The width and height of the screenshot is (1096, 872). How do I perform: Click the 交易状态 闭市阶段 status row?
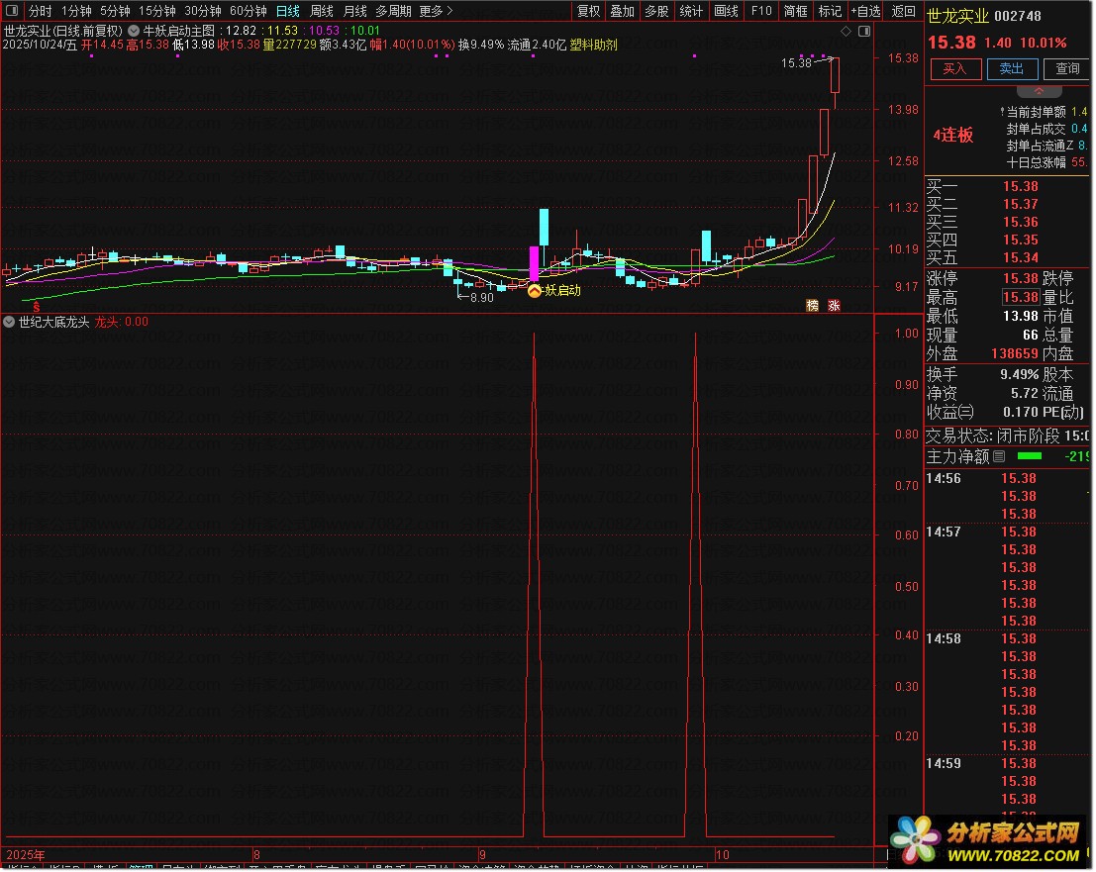point(1007,436)
